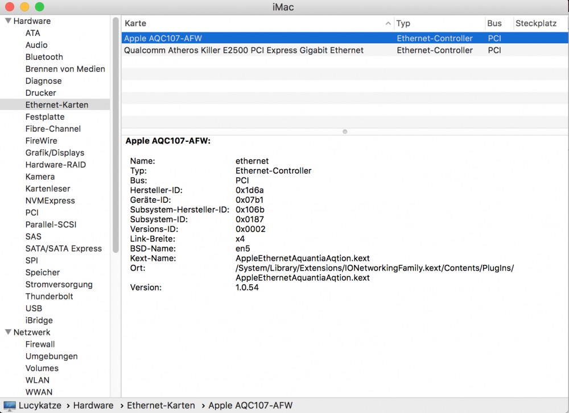Select Ethernet-Karten in the sidebar
This screenshot has width=569, height=413.
[x=55, y=105]
